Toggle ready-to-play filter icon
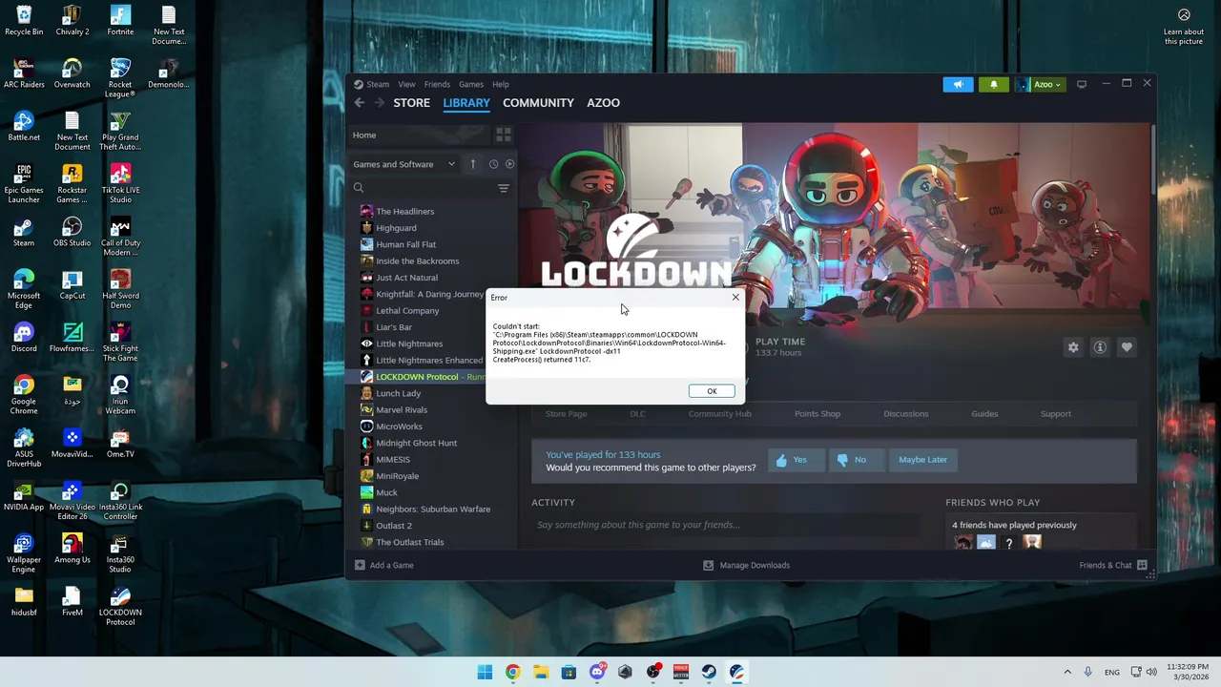Viewport: 1221px width, 687px height. coord(509,164)
